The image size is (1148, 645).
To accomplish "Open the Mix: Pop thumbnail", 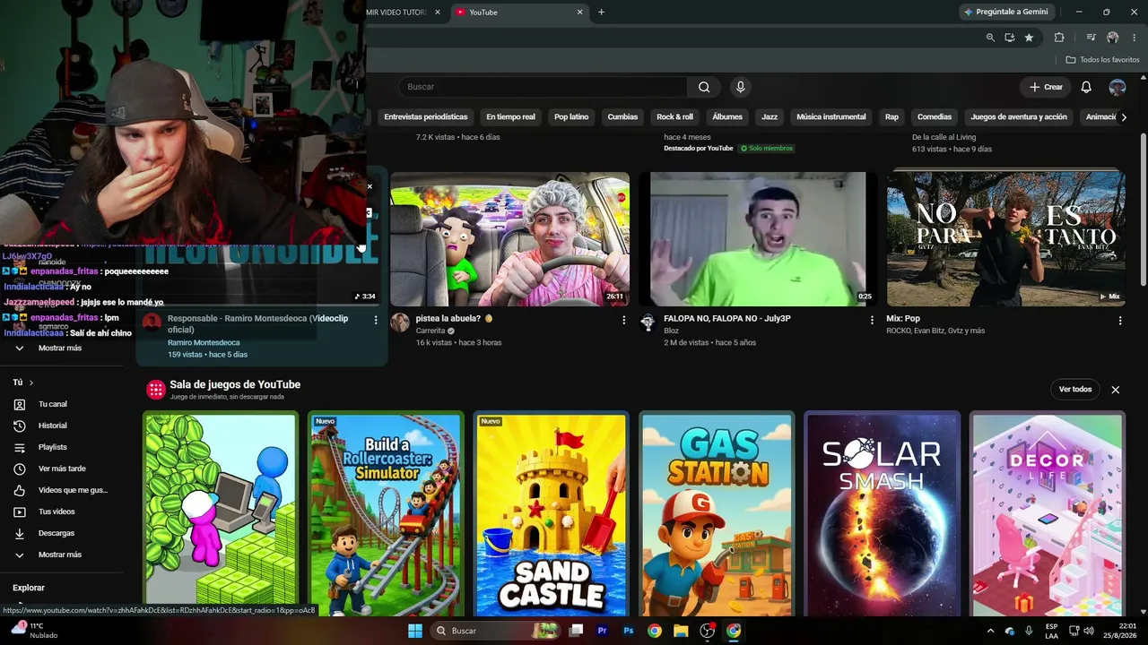I will 1006,239.
